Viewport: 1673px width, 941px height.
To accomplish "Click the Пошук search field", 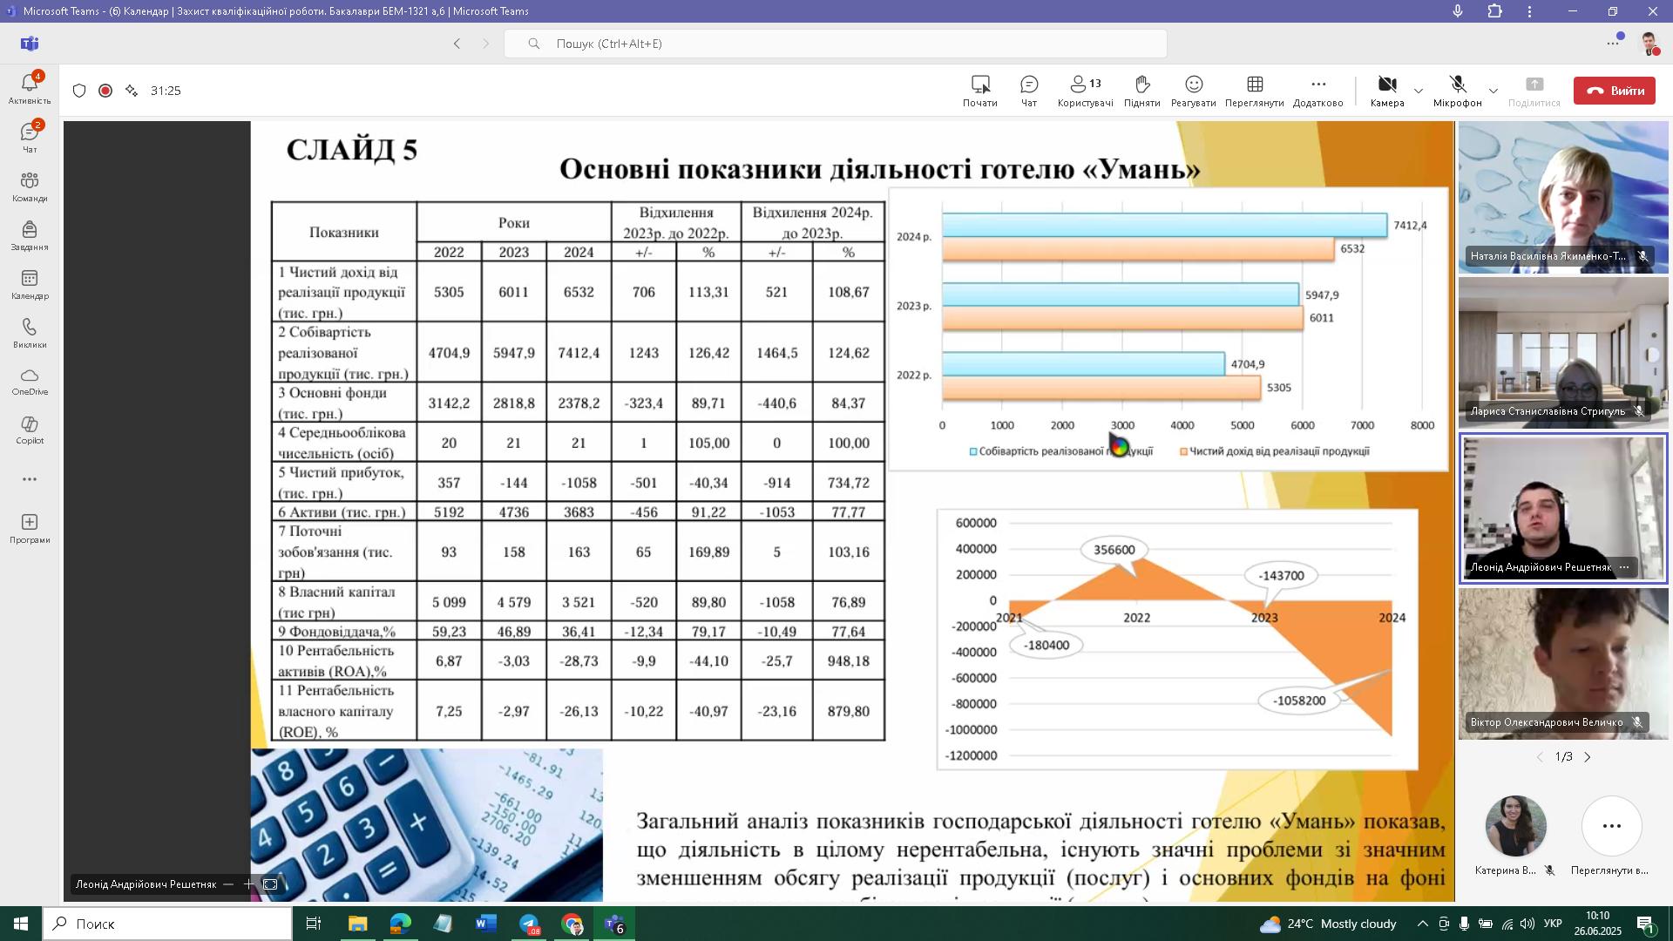I will coord(835,44).
